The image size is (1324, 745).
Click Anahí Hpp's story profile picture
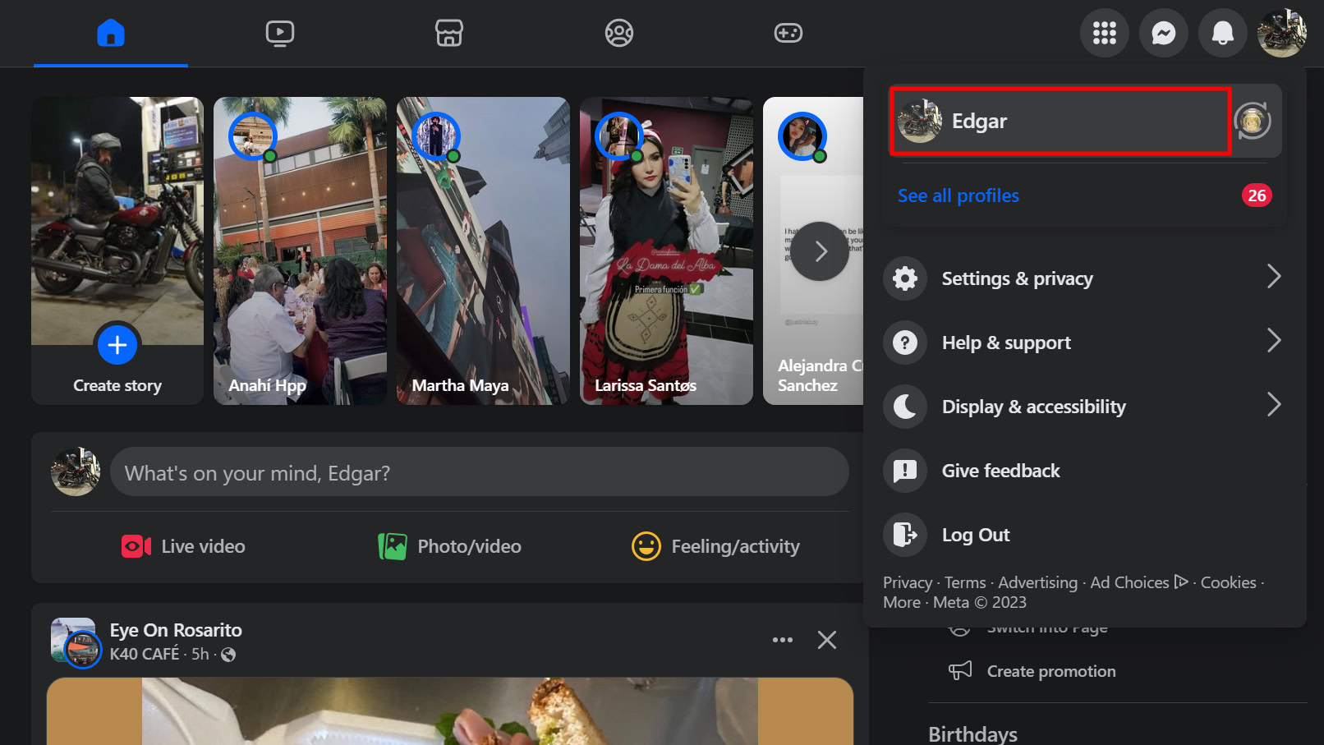(253, 136)
